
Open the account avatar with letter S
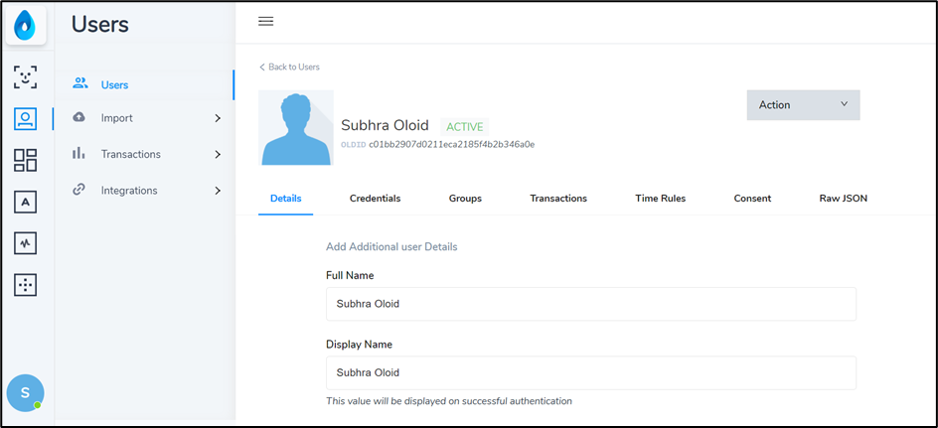coord(25,392)
